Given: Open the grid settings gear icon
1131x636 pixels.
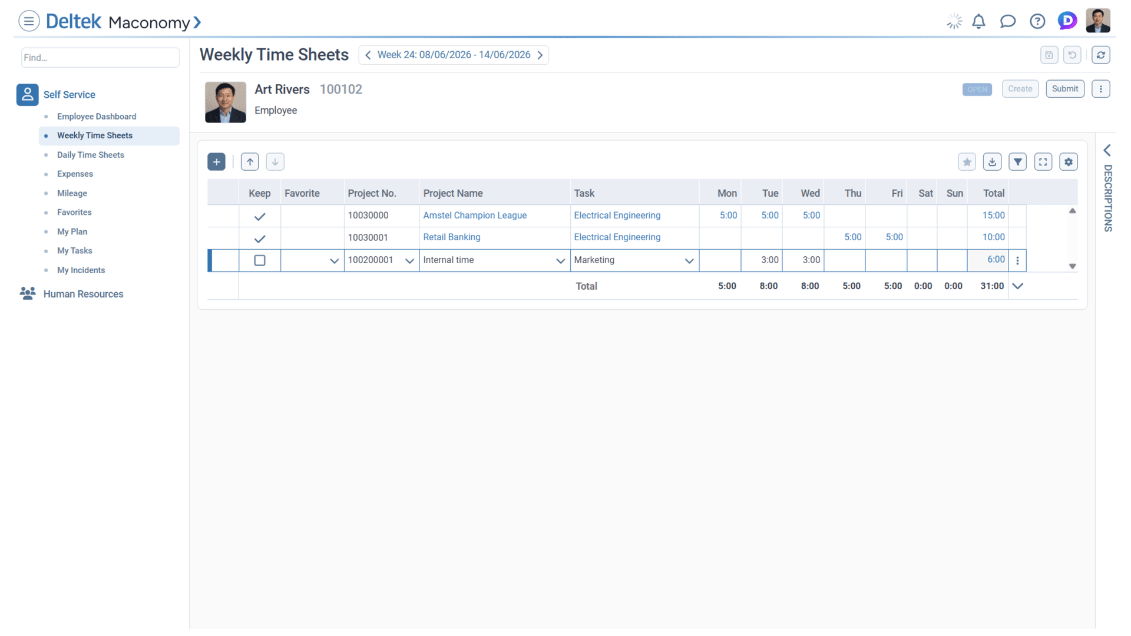Looking at the screenshot, I should pyautogui.click(x=1069, y=161).
